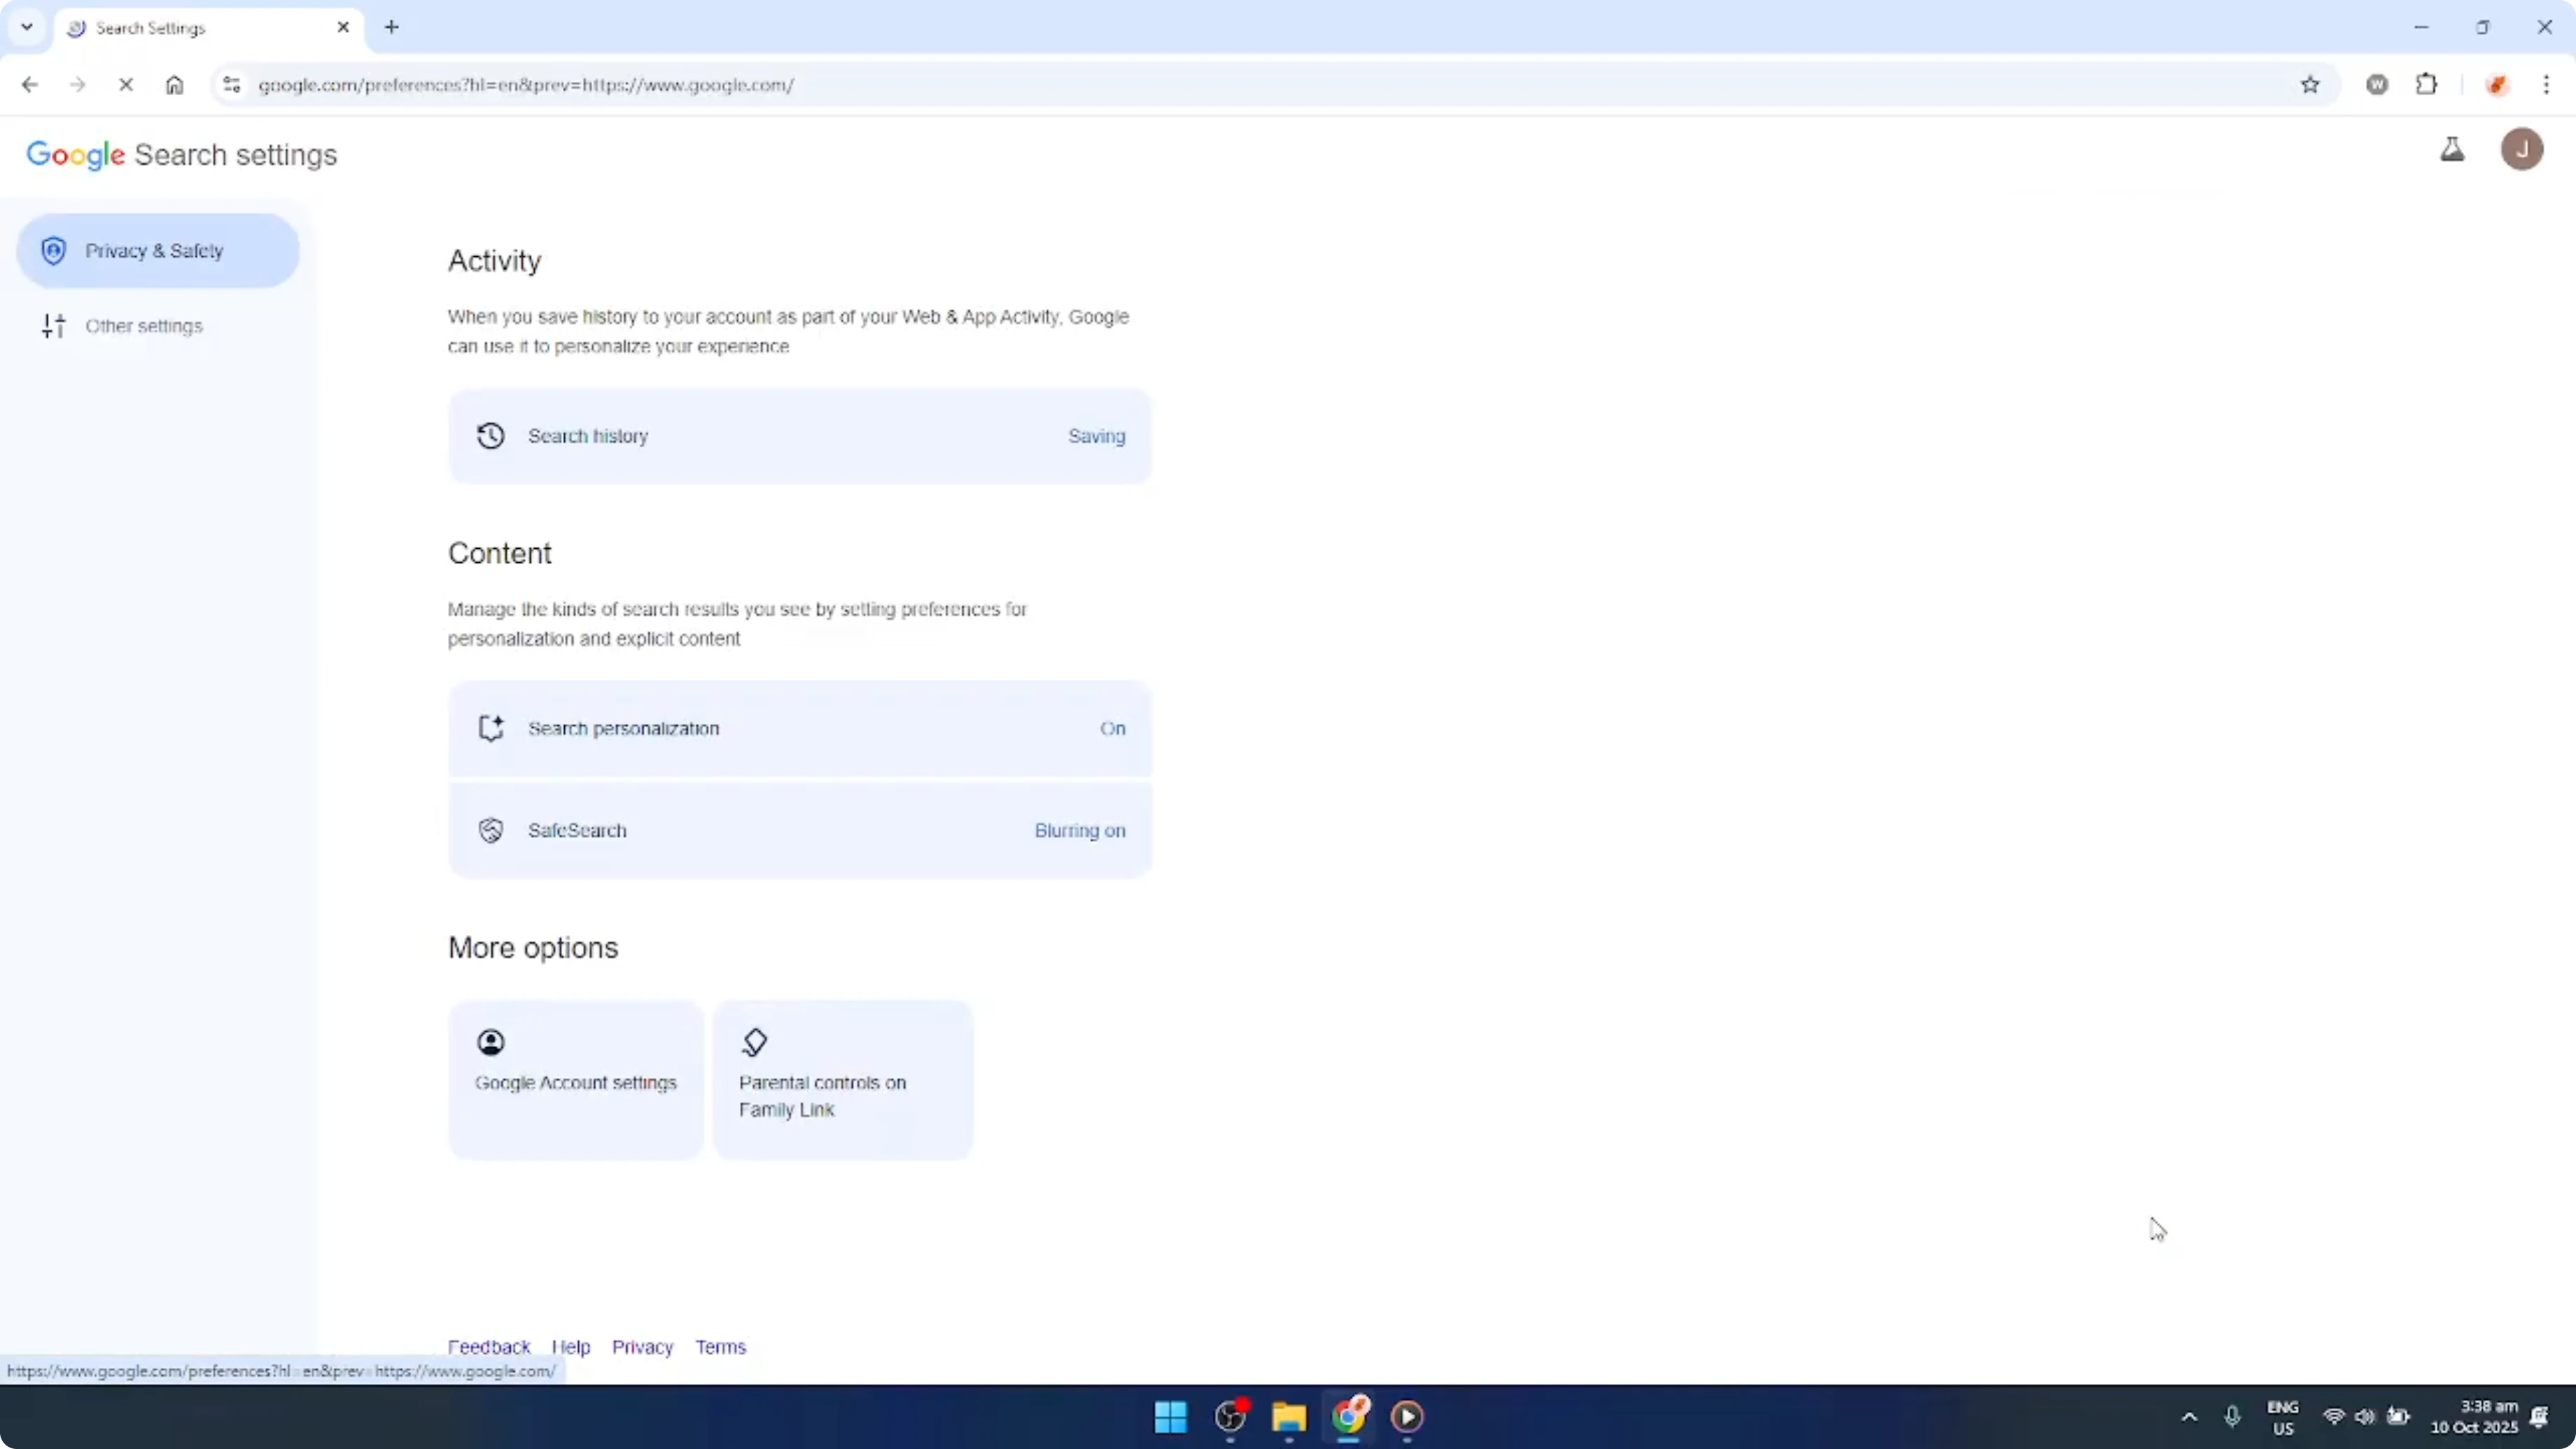Open the Extensions puzzle menu

click(x=2427, y=85)
